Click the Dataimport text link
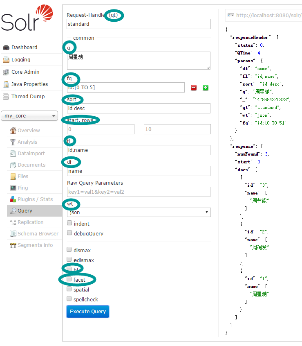This screenshot has width=302, height=346. 31,154
